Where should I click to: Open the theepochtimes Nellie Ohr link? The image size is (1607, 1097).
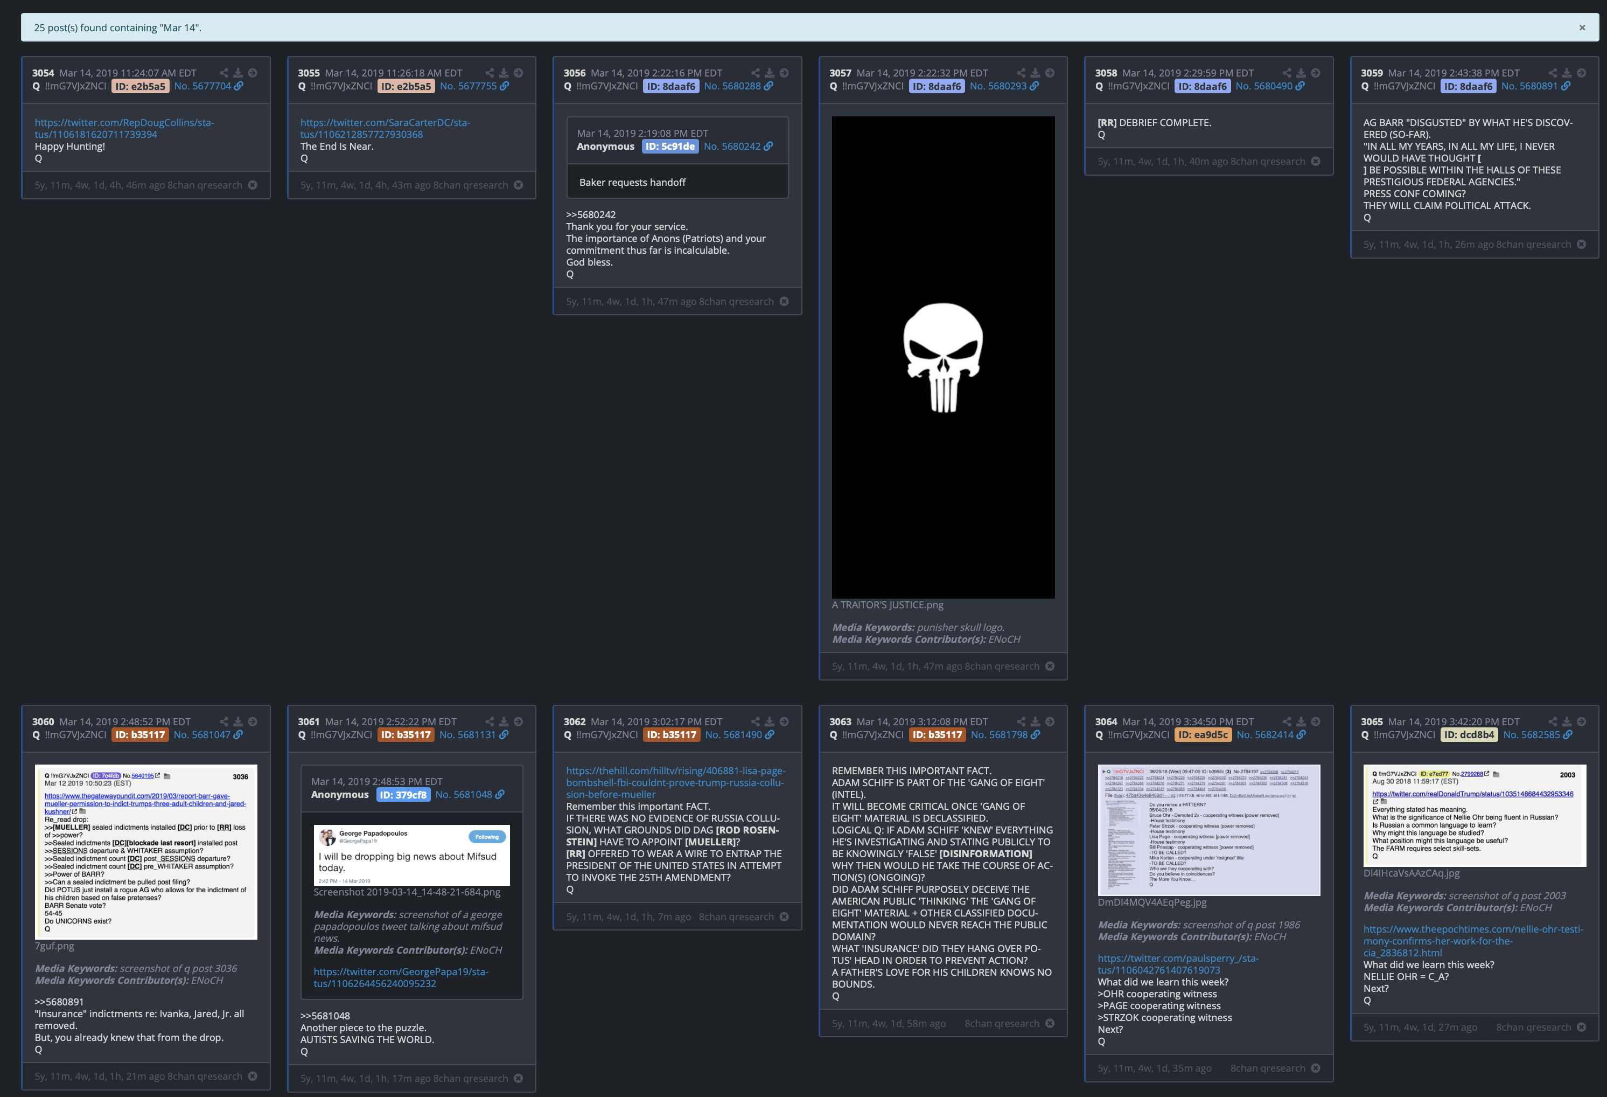[x=1473, y=941]
